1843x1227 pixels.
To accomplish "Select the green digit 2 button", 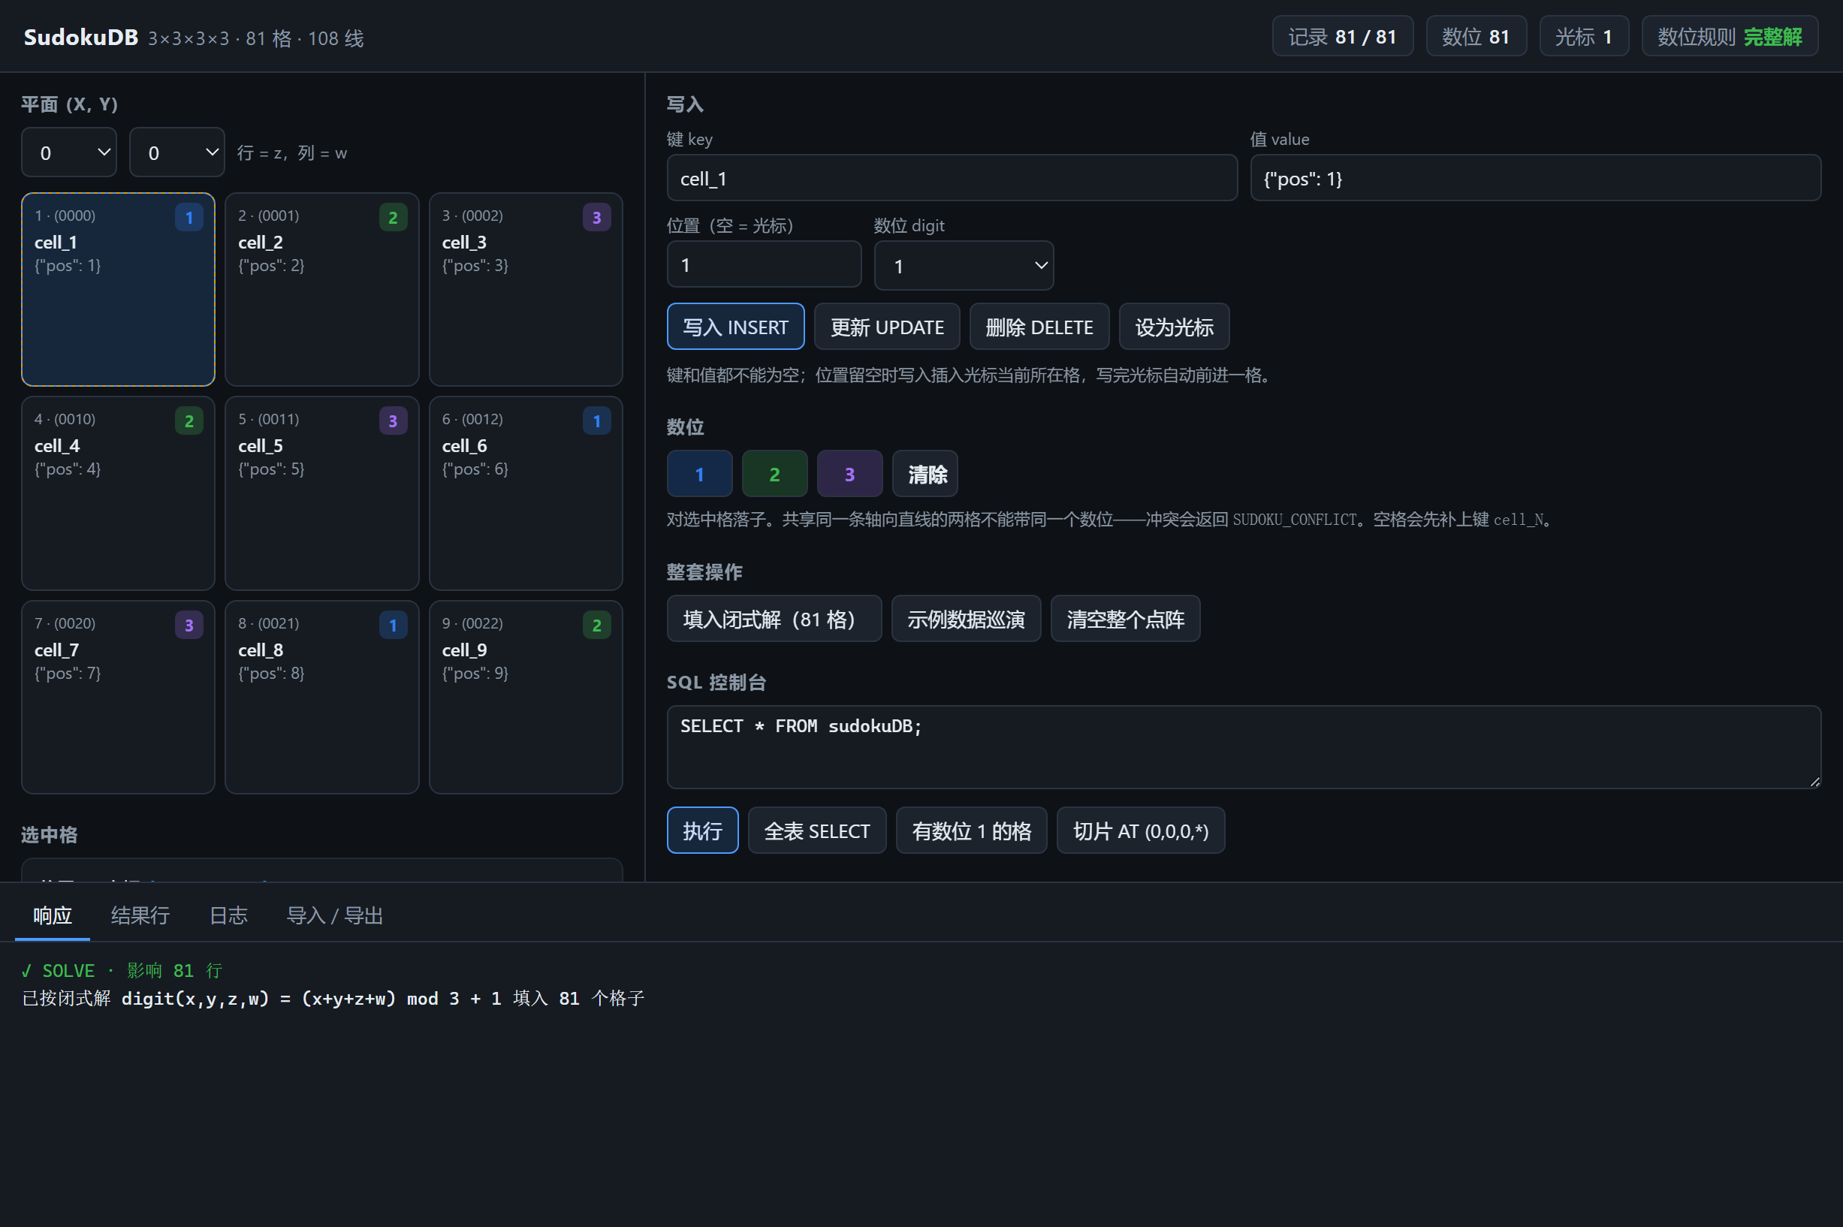I will coord(774,473).
